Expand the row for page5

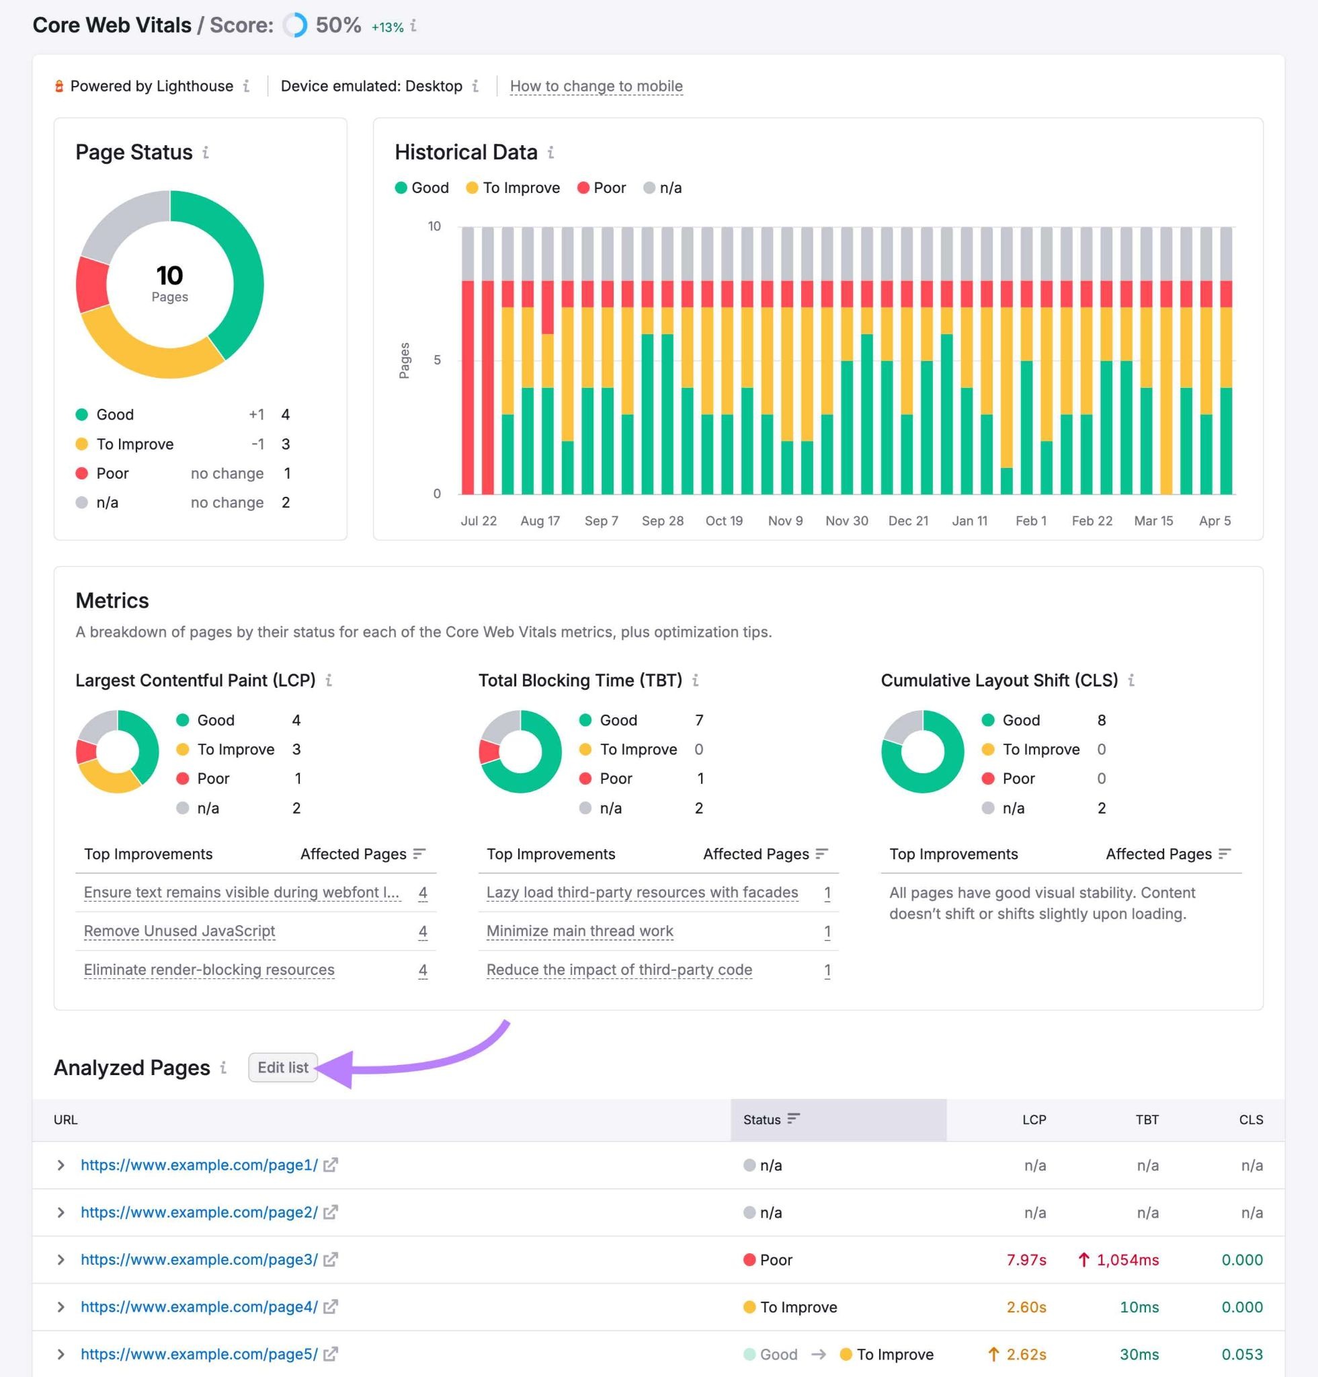[60, 1354]
